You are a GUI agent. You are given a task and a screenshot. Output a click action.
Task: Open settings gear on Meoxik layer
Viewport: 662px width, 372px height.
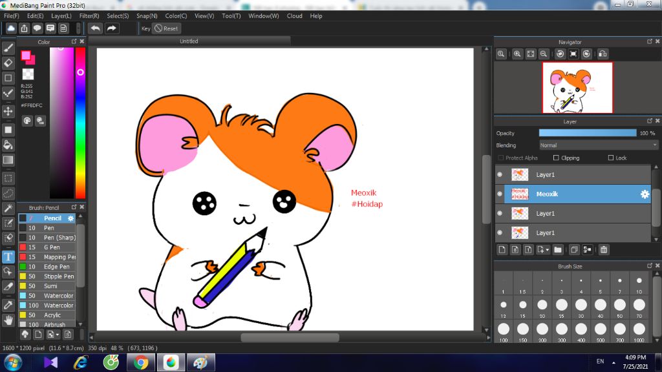point(645,194)
